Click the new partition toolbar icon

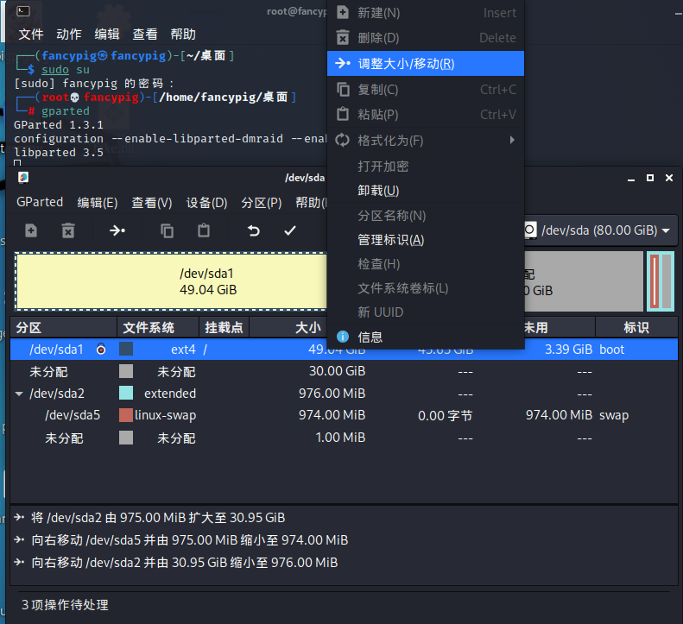tap(31, 230)
